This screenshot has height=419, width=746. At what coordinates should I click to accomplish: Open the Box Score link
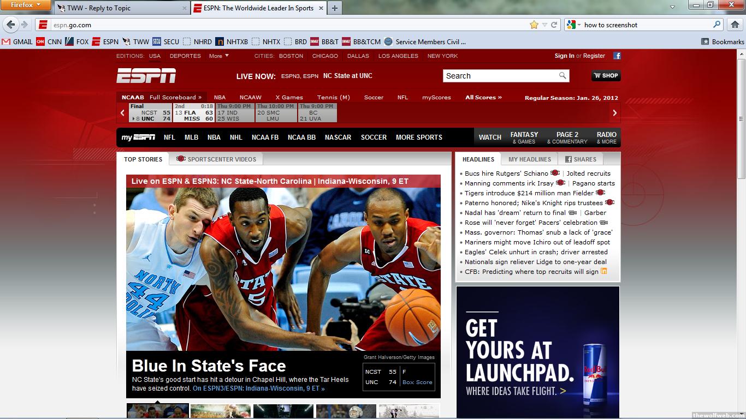(417, 382)
